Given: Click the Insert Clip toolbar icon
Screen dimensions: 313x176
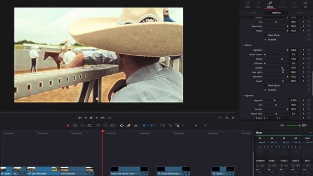Looking at the screenshot, I should [98, 126].
